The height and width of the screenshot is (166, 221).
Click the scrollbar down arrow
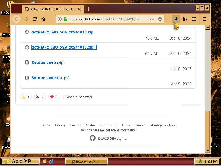[x=207, y=151]
